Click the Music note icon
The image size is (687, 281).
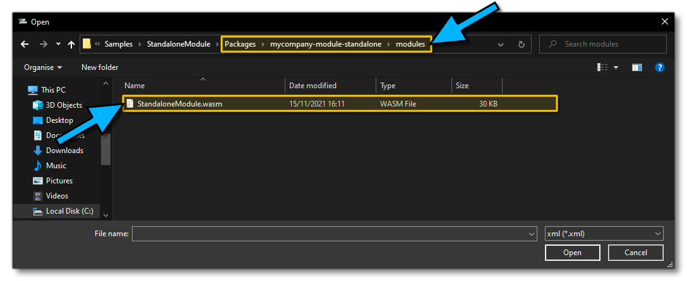click(38, 166)
